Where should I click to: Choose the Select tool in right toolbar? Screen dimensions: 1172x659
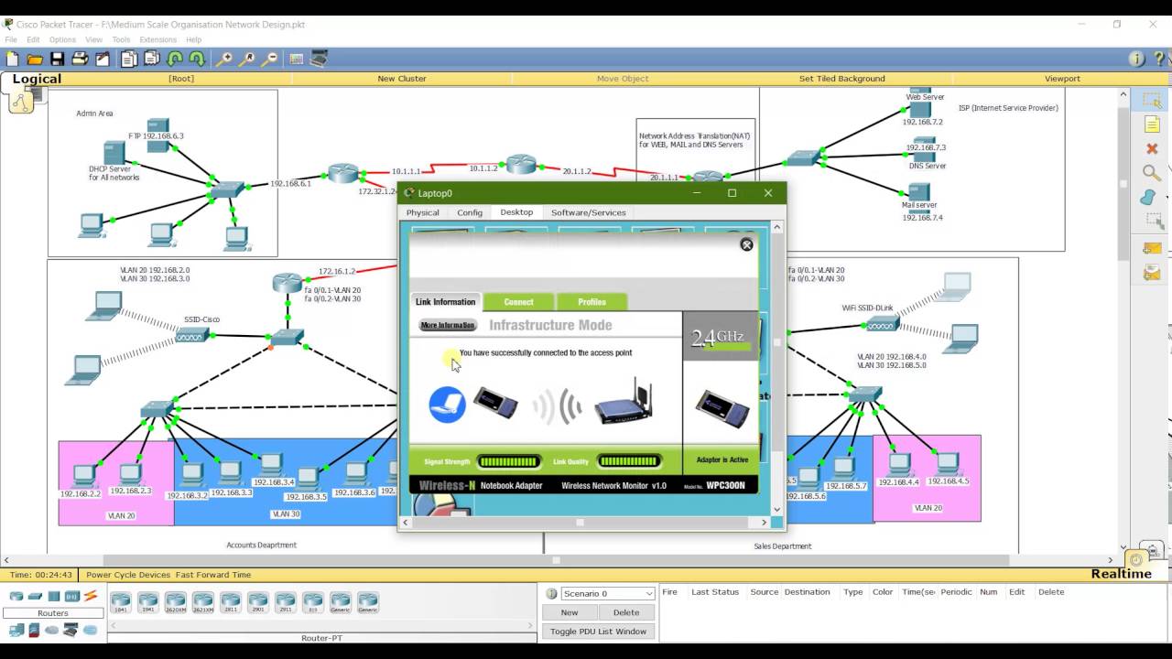(x=1151, y=100)
